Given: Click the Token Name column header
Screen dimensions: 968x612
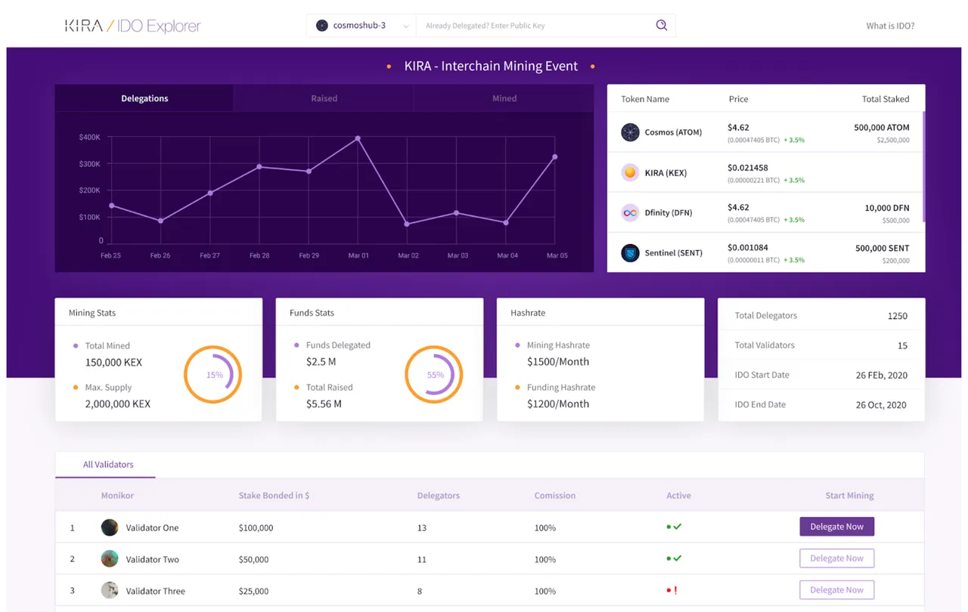Looking at the screenshot, I should [645, 99].
